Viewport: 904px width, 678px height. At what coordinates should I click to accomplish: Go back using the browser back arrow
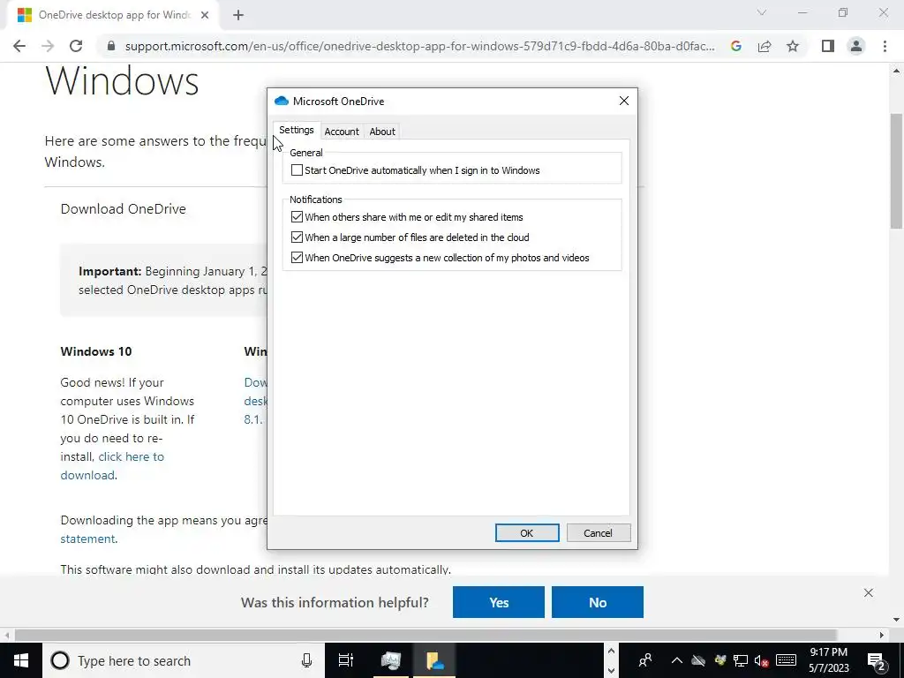pos(19,46)
